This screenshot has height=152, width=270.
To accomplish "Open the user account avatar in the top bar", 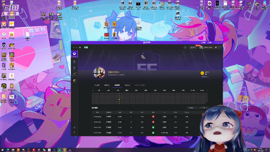I will click(201, 47).
